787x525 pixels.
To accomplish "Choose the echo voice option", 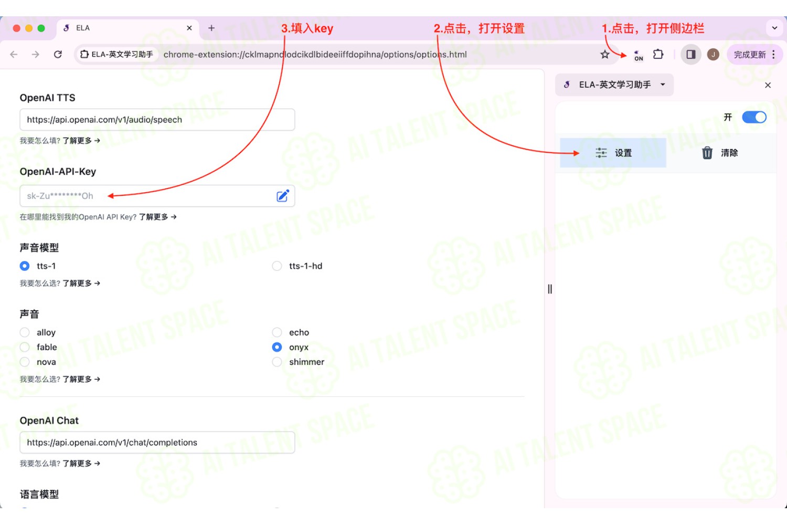I will [277, 332].
